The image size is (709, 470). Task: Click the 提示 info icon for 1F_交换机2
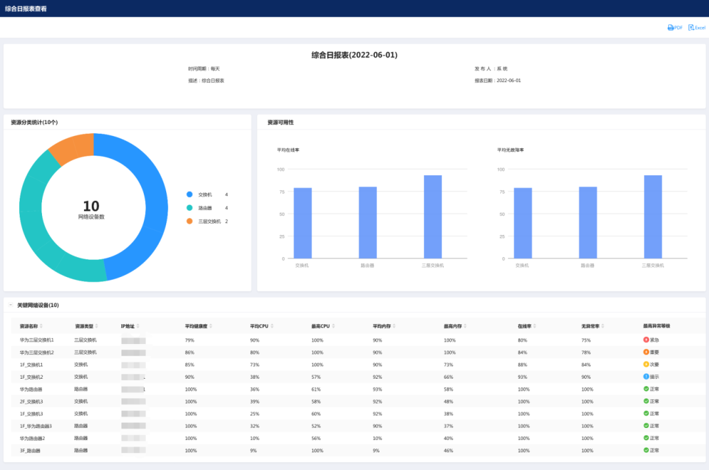click(646, 376)
